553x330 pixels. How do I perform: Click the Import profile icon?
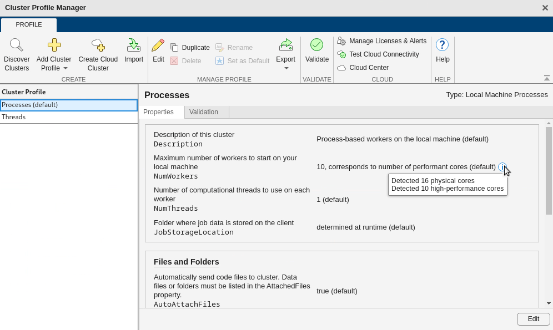134,45
